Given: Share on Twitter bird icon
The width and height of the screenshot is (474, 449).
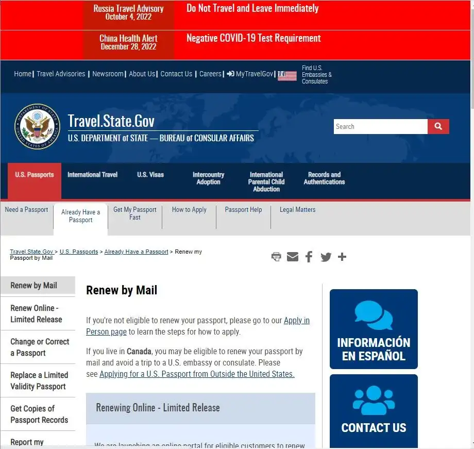Looking at the screenshot, I should 326,257.
